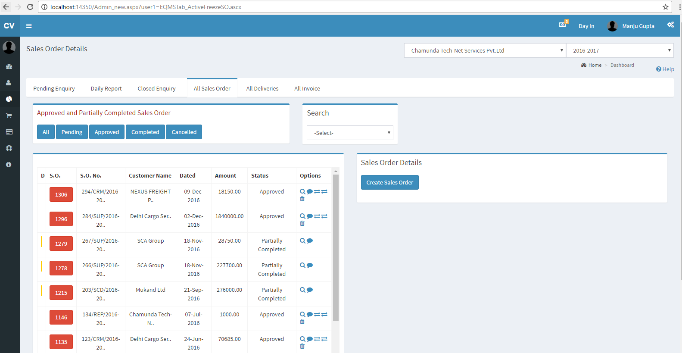View details of order 1215 via magnifier

point(302,290)
